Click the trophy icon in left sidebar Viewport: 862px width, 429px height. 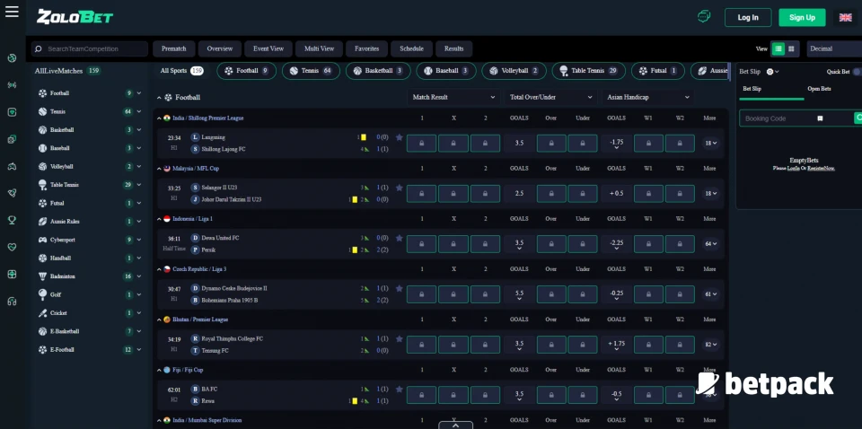pos(12,219)
